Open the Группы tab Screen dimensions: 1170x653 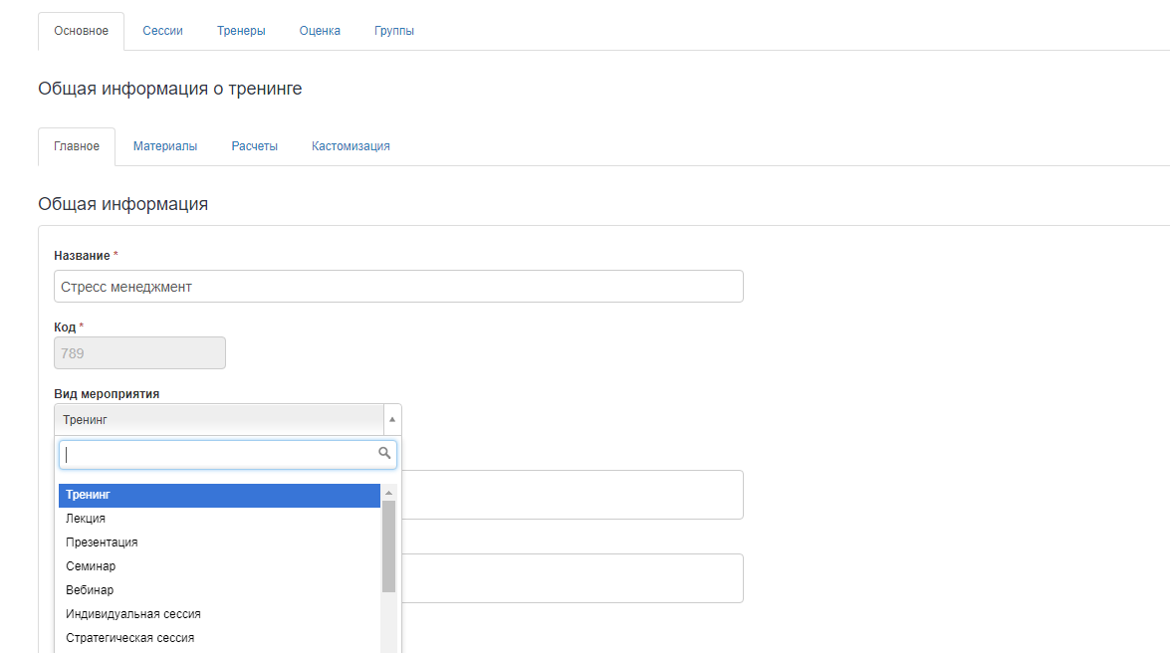394,31
